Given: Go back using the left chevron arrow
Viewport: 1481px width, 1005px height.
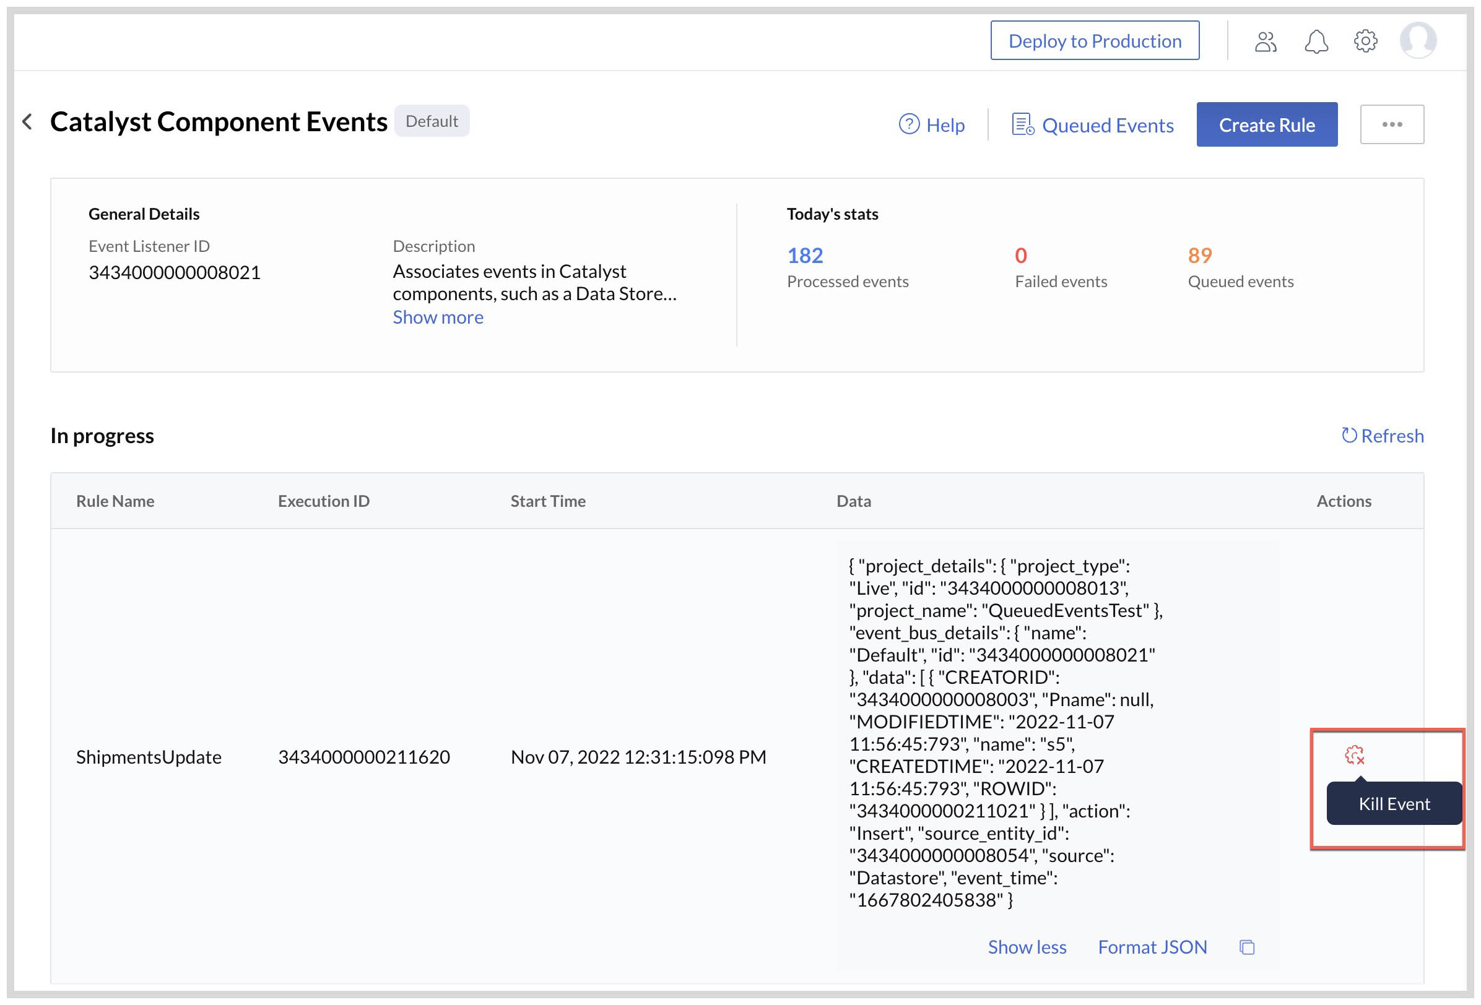Looking at the screenshot, I should [x=27, y=122].
